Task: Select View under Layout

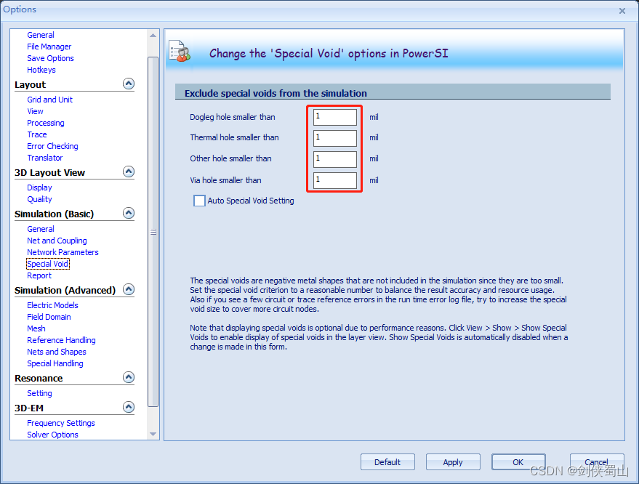Action: pos(35,111)
